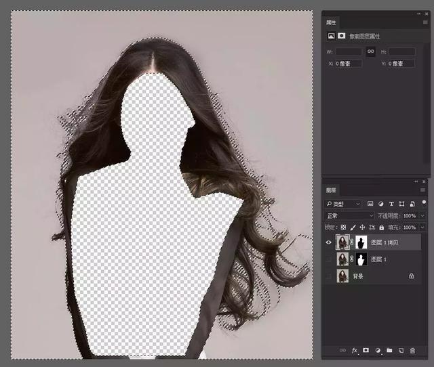The width and height of the screenshot is (434, 367).
Task: Expand the opacity 不透明度 dropdown arrow
Action: pos(422,215)
